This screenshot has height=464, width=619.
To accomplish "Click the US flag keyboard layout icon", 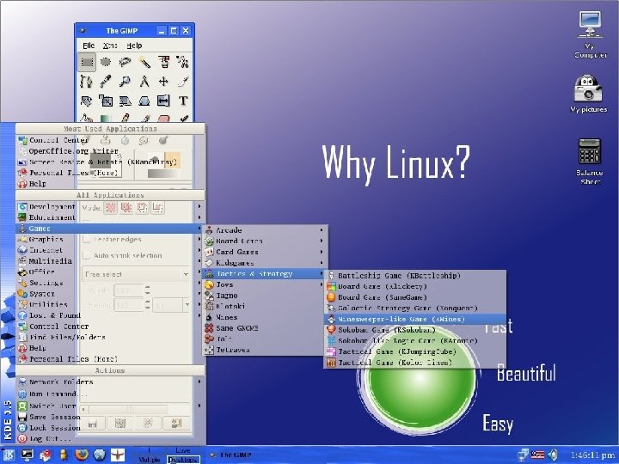I will 537,455.
